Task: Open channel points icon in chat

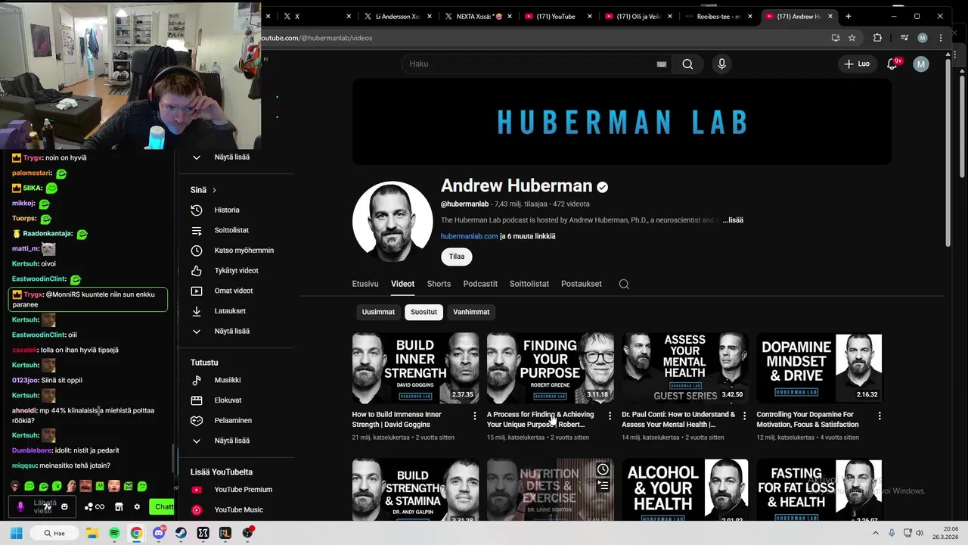Action: [95, 507]
